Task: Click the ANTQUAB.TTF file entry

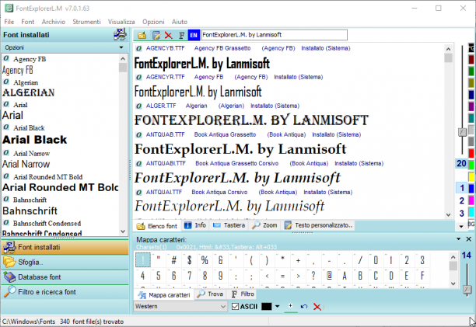Action: pyautogui.click(x=165, y=134)
